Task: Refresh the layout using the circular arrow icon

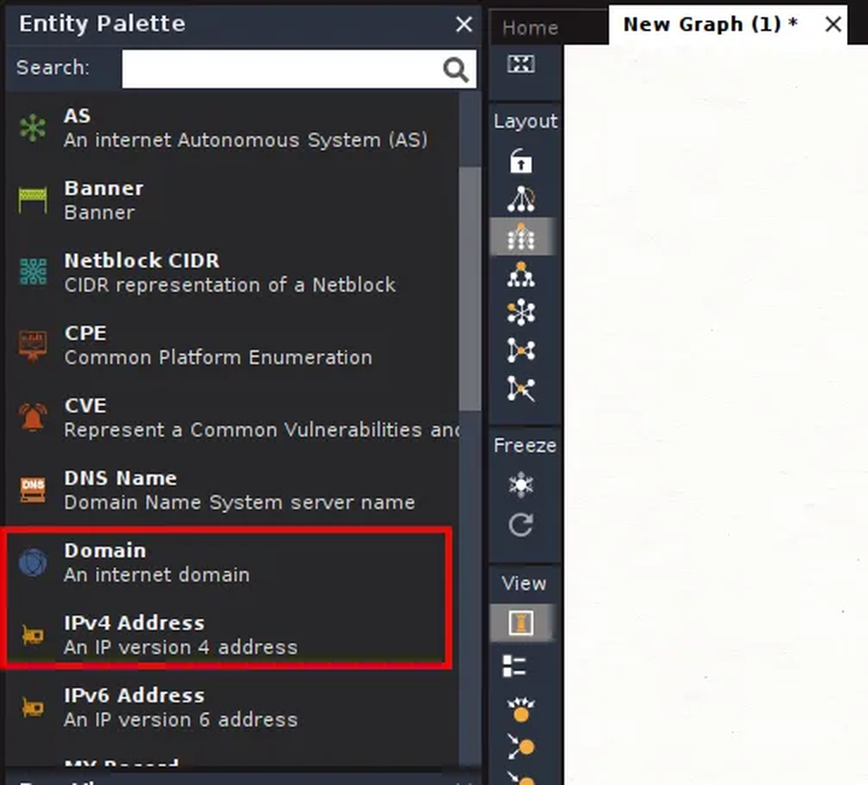Action: point(522,525)
